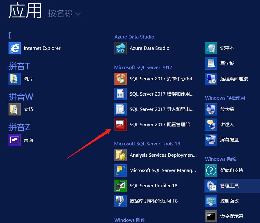Open the 帮助和支持 question mark icon

211,170
